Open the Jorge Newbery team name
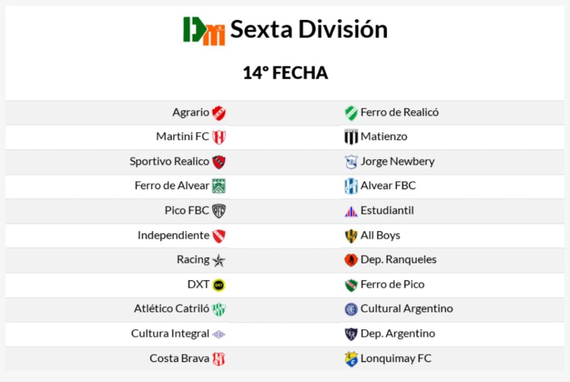The height and width of the screenshot is (382, 570). (x=397, y=161)
